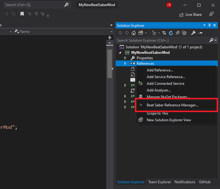The image size is (220, 189).
Task: Click Switch Views folder icon in Solution Explorer
Action: click(141, 33)
